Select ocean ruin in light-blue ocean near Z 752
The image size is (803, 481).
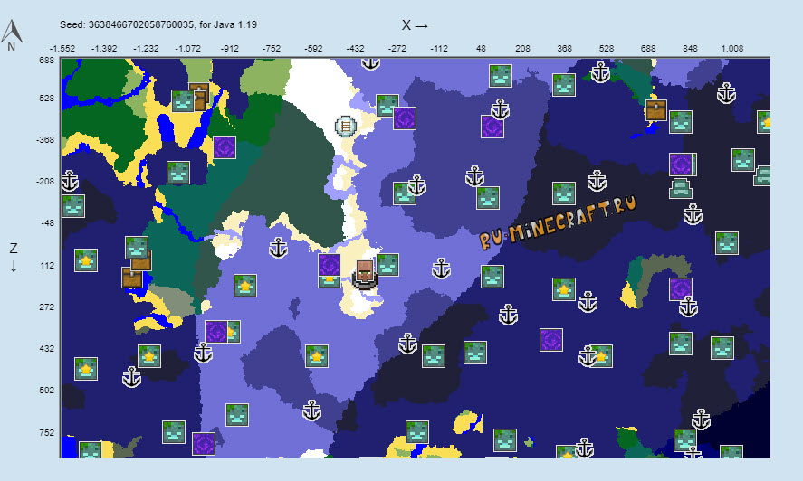coord(237,415)
